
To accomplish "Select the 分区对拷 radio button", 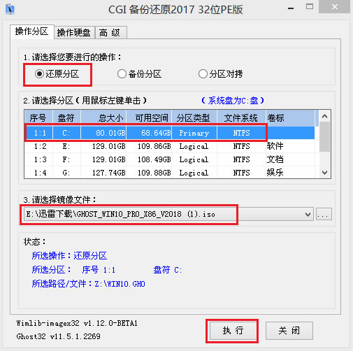I will (x=220, y=74).
